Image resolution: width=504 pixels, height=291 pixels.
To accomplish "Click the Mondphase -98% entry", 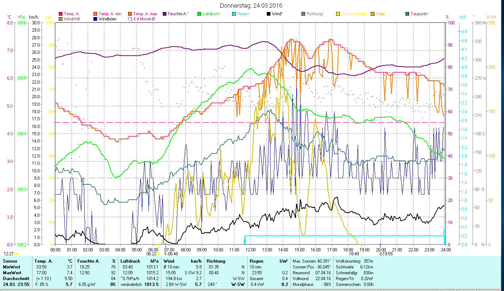I will [x=312, y=284].
